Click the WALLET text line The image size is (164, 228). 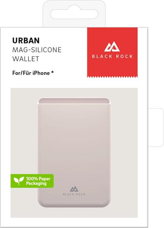click(26, 59)
